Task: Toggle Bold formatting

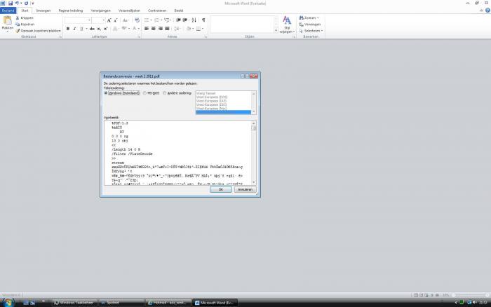Action: [x=68, y=29]
